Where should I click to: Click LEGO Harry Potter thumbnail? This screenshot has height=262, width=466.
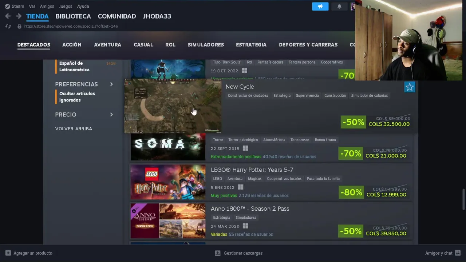(x=168, y=182)
